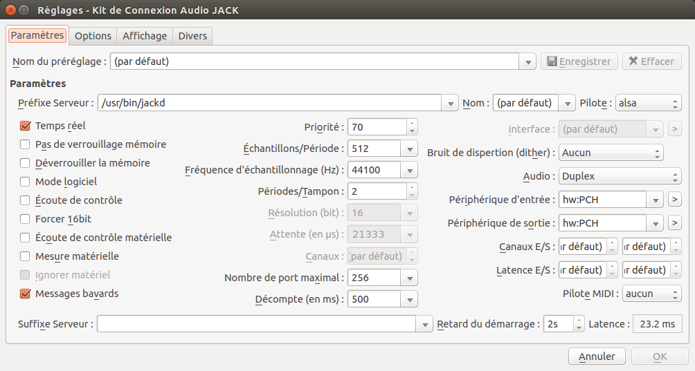Expand the Audio Duplex dropdown

611,176
